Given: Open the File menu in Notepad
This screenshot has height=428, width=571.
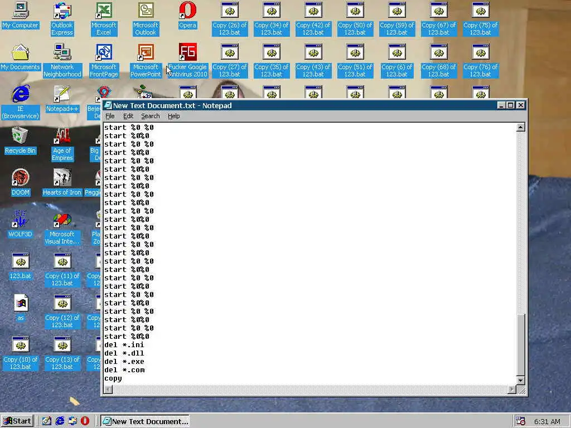Looking at the screenshot, I should click(x=110, y=116).
